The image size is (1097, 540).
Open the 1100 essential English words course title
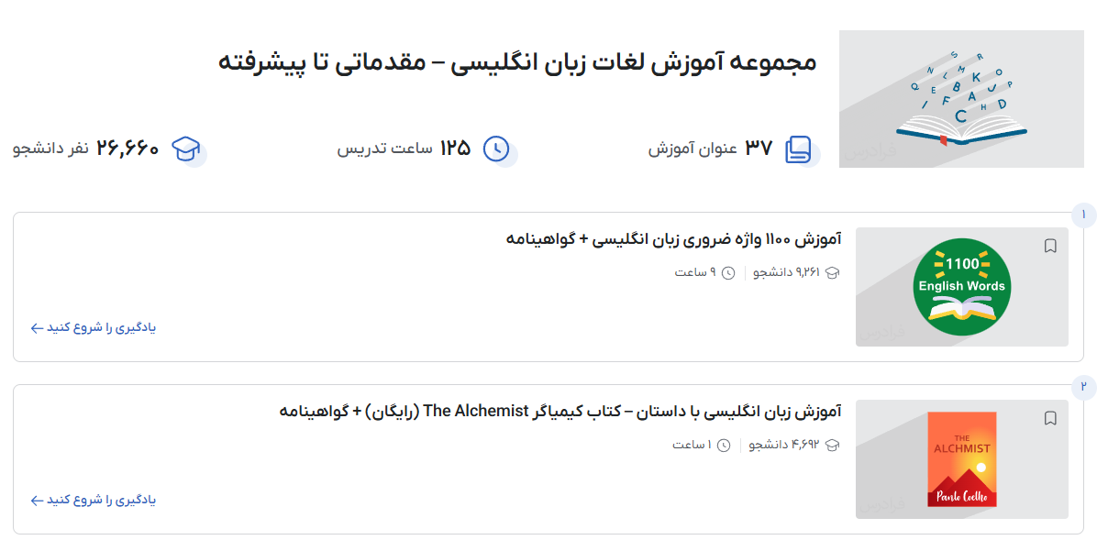click(673, 239)
